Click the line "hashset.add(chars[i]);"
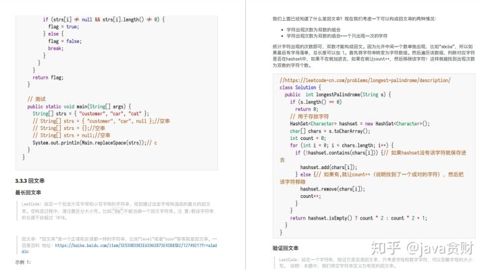 pos(329,168)
